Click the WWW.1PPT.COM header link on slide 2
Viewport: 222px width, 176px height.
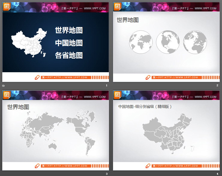(205, 8)
